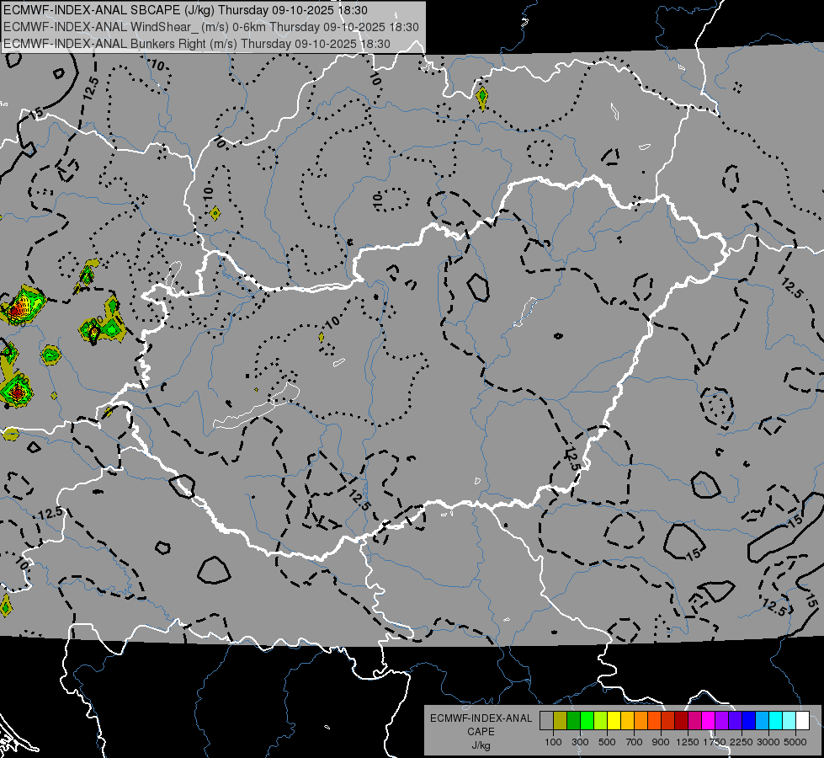
Task: Click the 3000 legend value label
Action: coord(768,742)
